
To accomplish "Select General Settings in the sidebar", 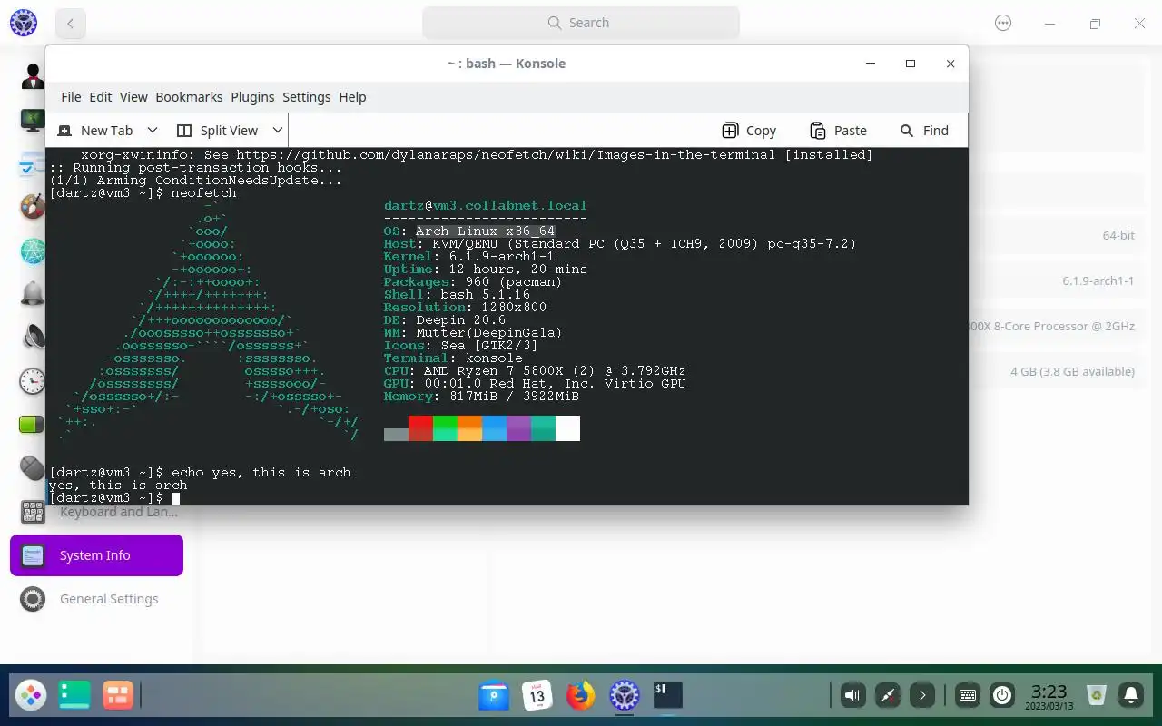I will pyautogui.click(x=96, y=599).
